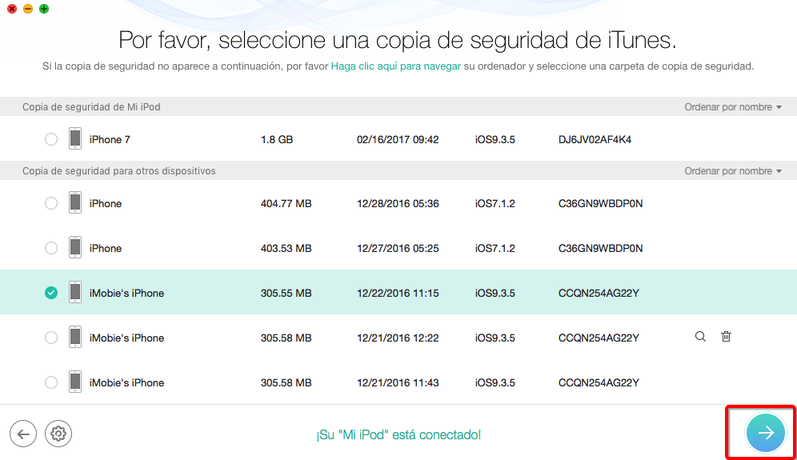Click the date 12/27/2016 05:25
Image resolution: width=797 pixels, height=460 pixels.
[398, 249]
